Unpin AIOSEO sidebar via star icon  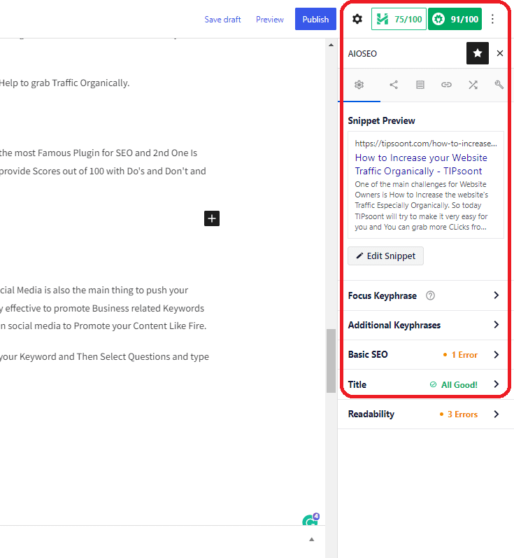coord(478,53)
